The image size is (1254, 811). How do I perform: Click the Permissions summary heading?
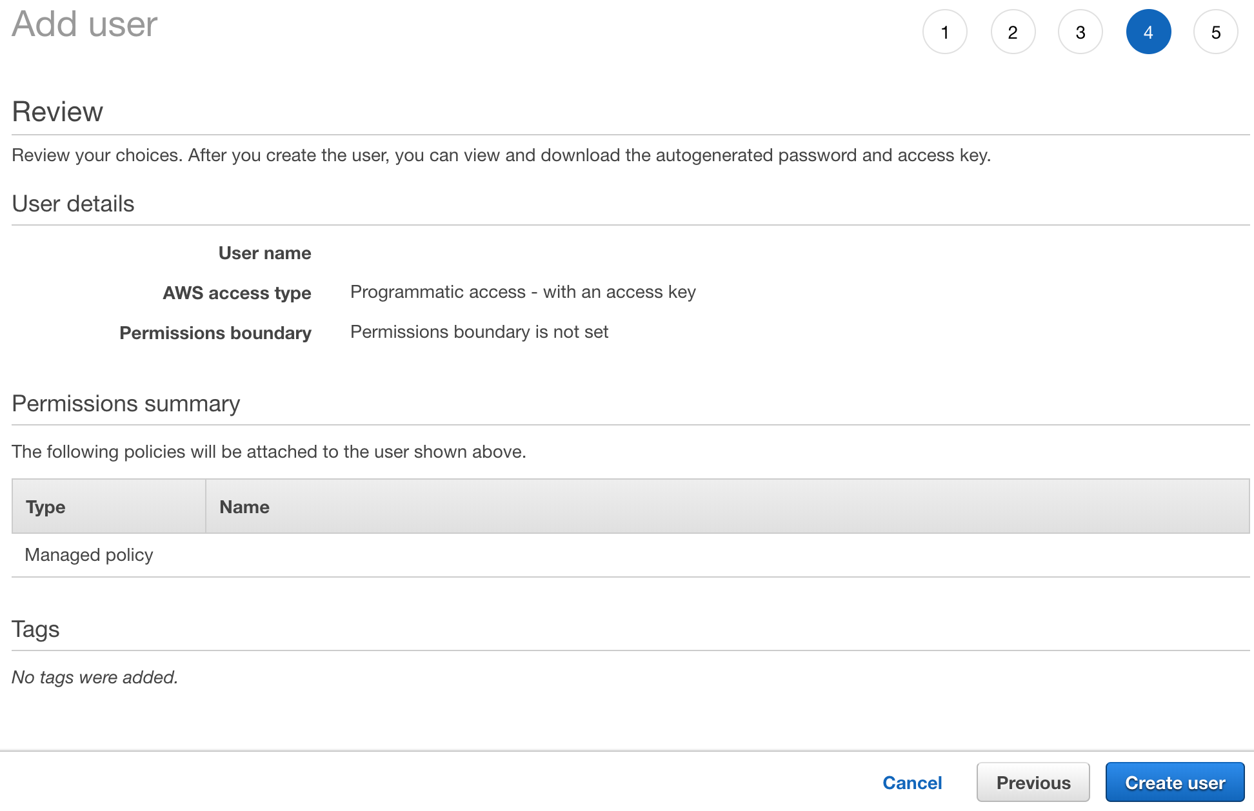point(126,404)
